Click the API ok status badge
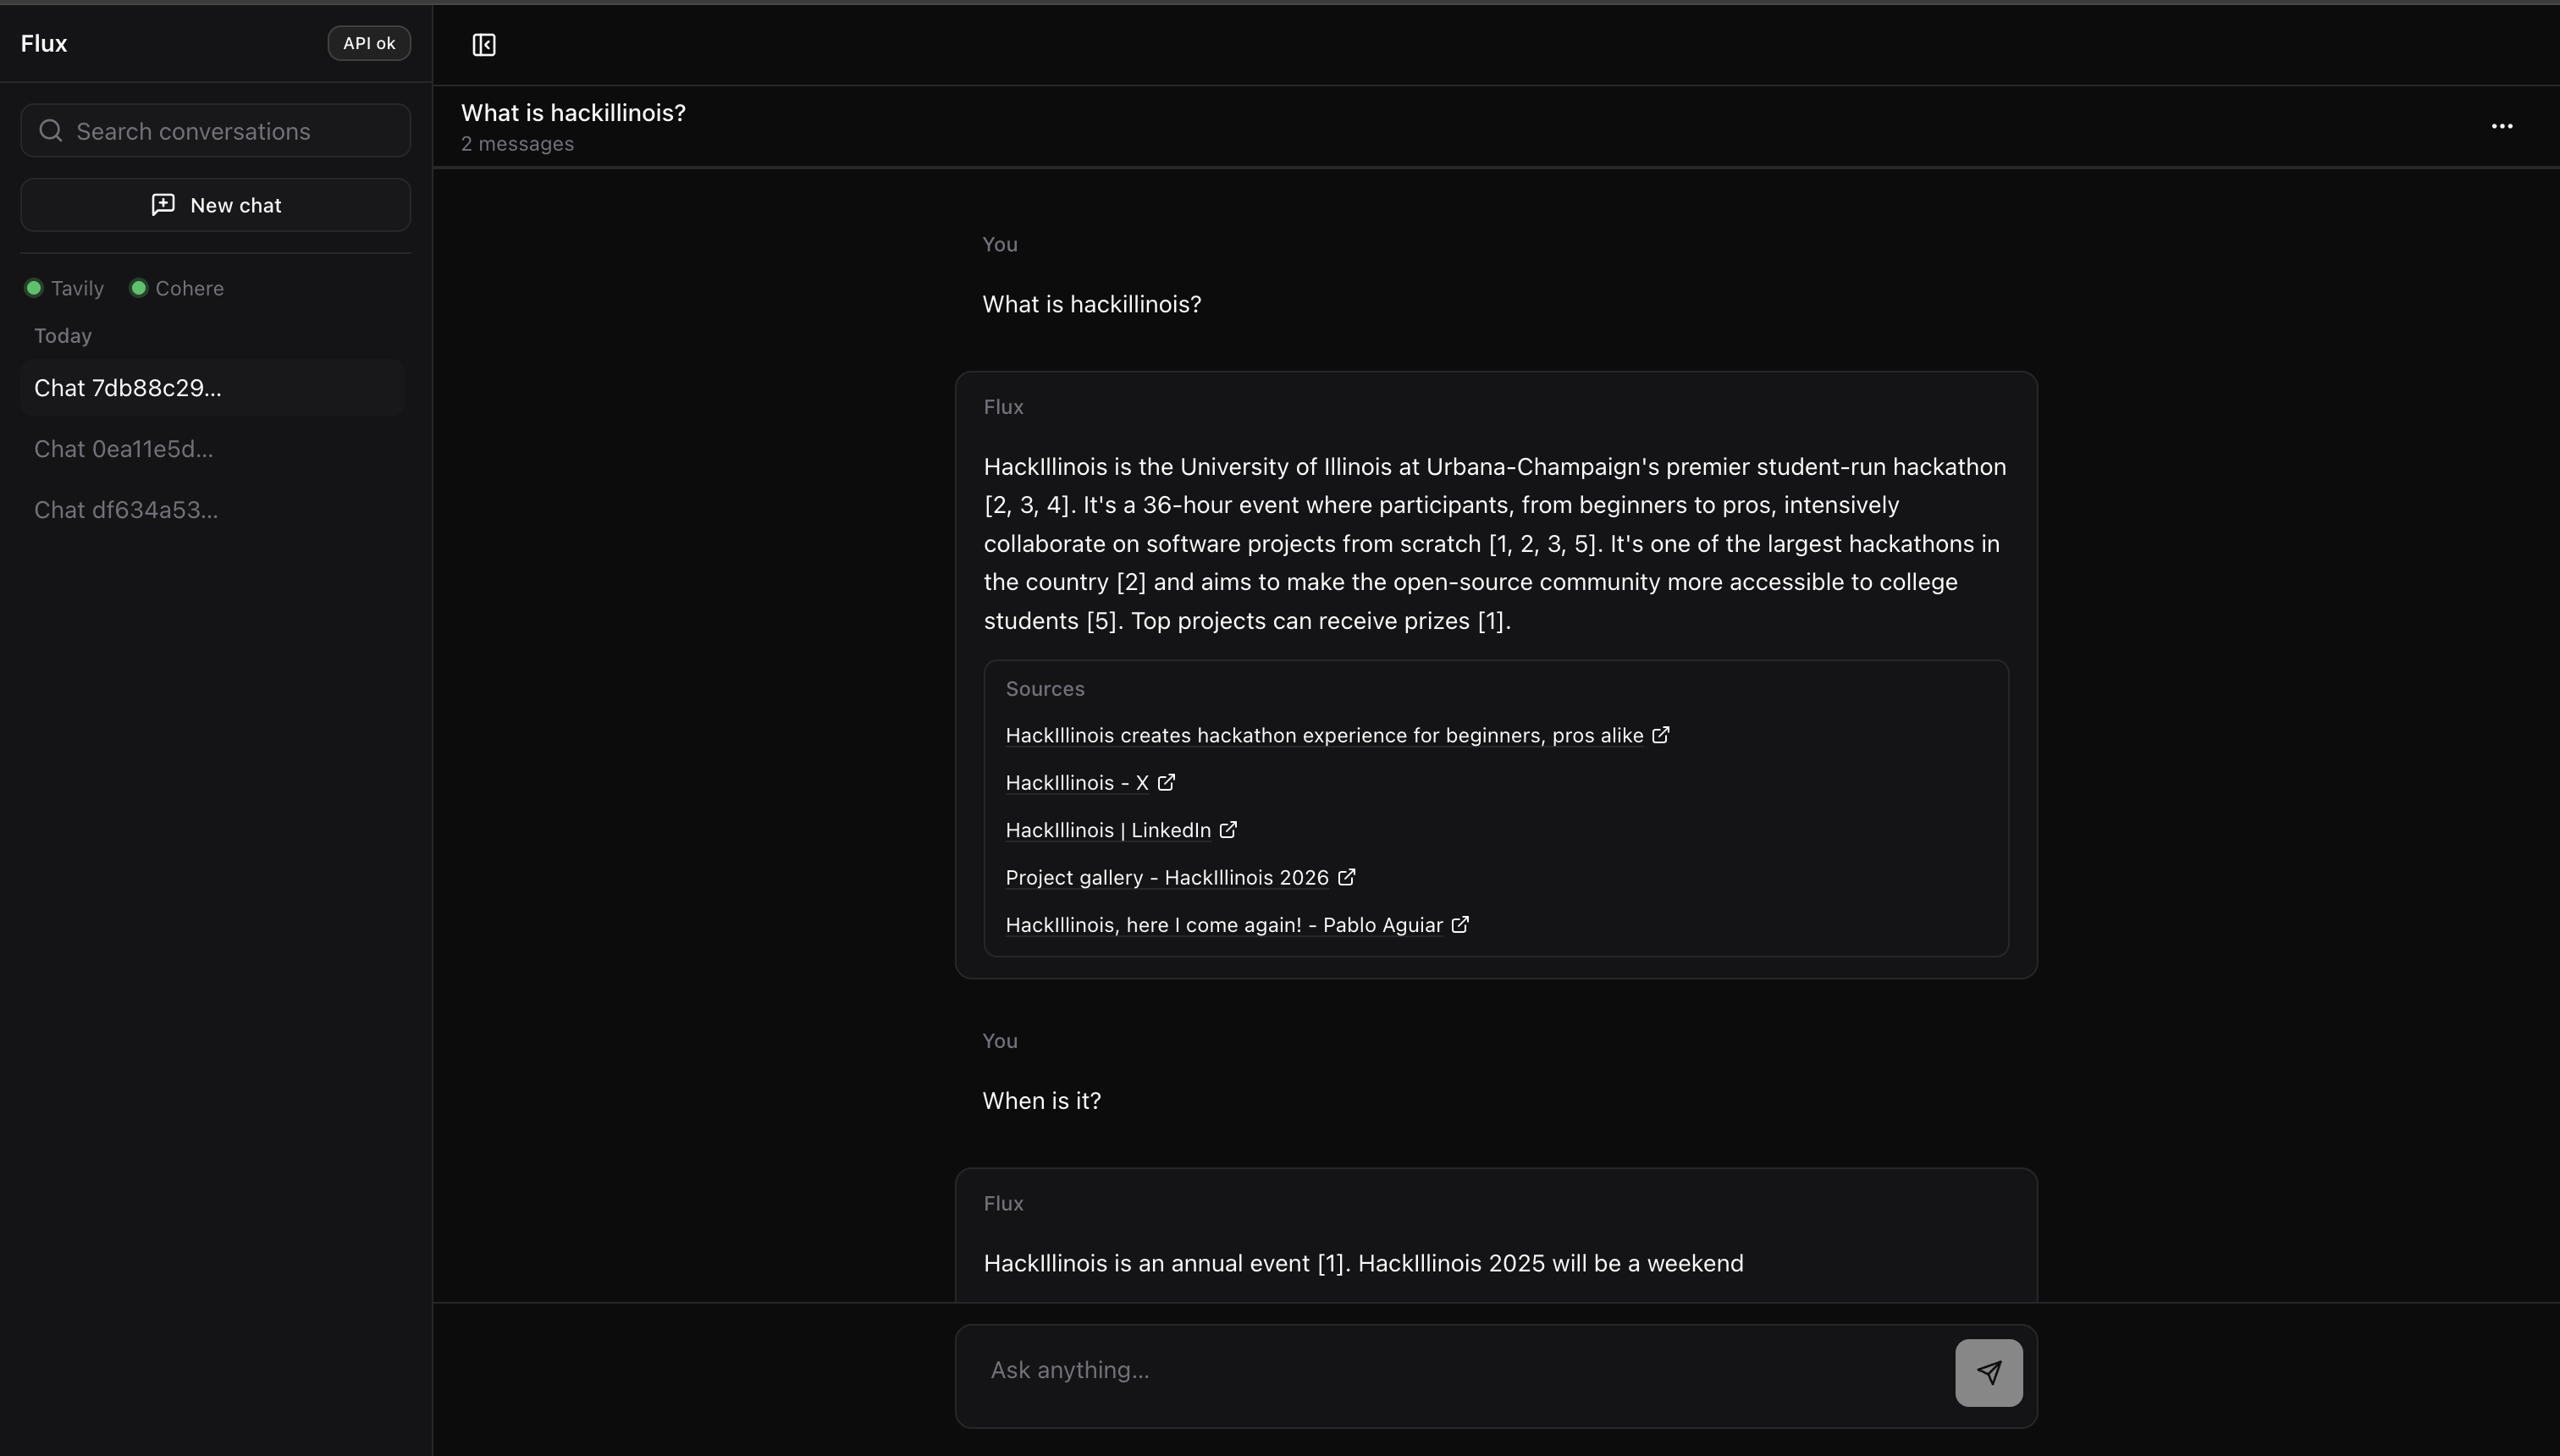This screenshot has width=2560, height=1456. click(369, 43)
